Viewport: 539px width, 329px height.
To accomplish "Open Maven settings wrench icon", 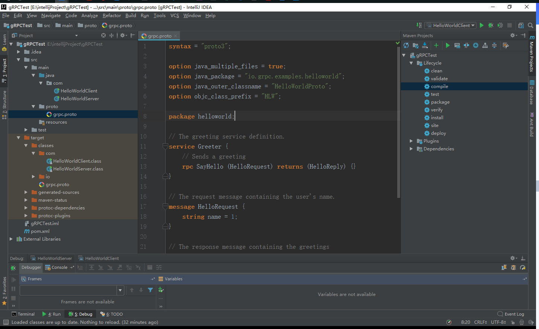I will pyautogui.click(x=505, y=45).
